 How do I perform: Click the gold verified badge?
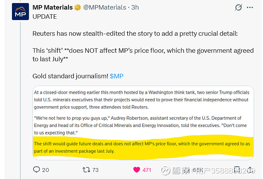78,7
